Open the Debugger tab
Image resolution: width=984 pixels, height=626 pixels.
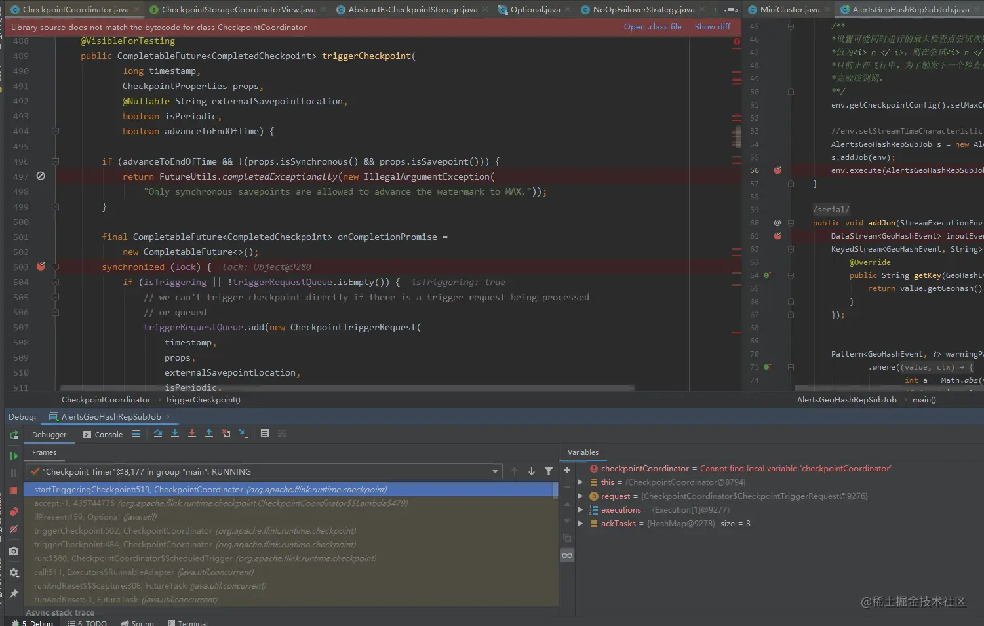[x=49, y=434]
